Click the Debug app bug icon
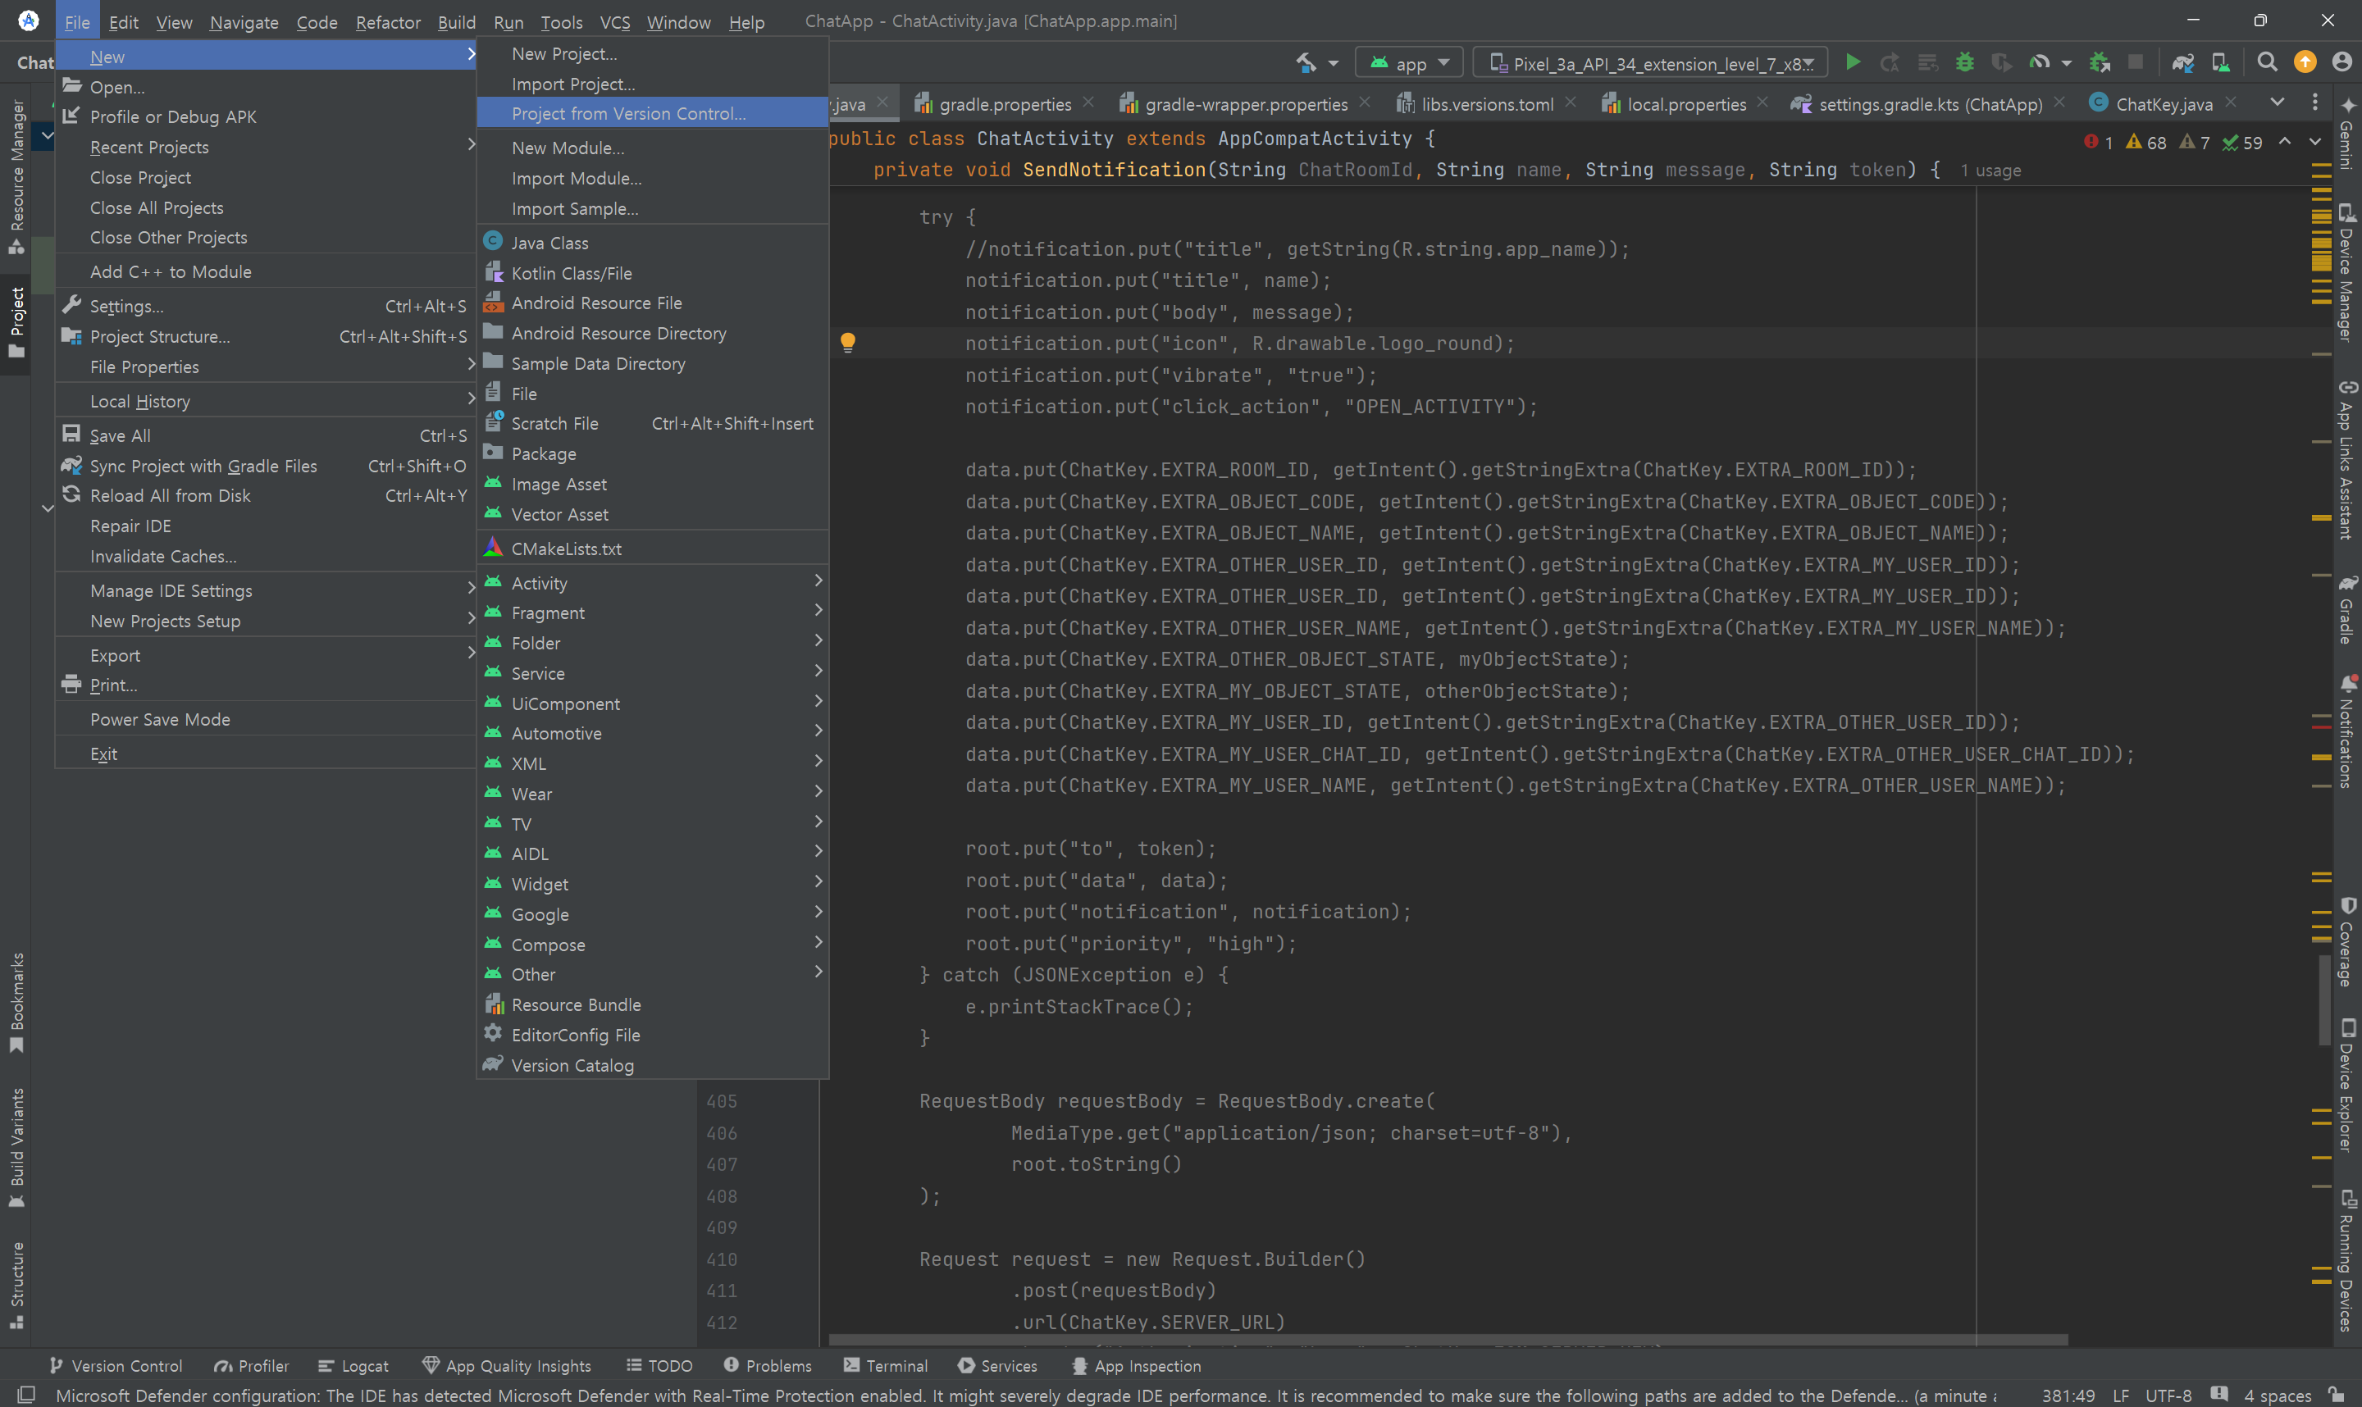The image size is (2362, 1407). click(1965, 62)
